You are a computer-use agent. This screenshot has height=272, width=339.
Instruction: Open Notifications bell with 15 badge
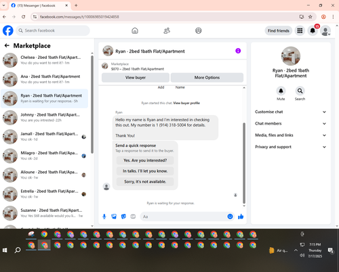click(x=313, y=30)
